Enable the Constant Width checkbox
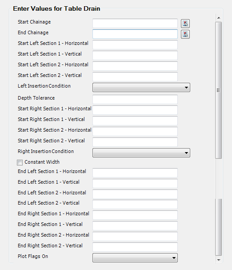 [x=20, y=162]
